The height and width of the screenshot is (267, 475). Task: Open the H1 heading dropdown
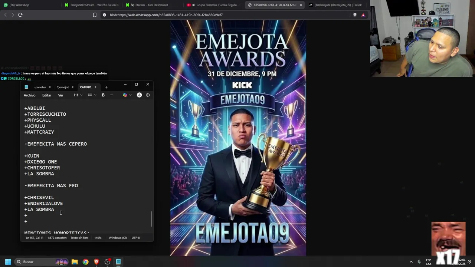pyautogui.click(x=78, y=95)
